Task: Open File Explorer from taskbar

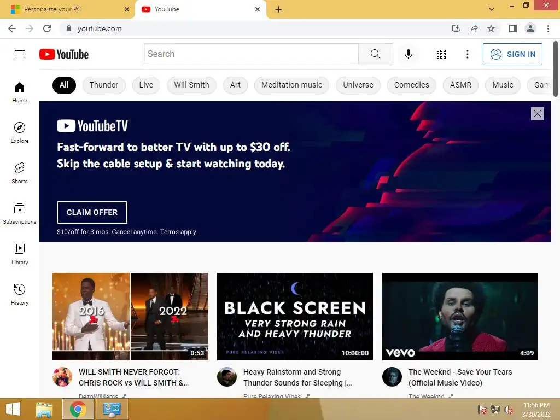Action: click(44, 409)
